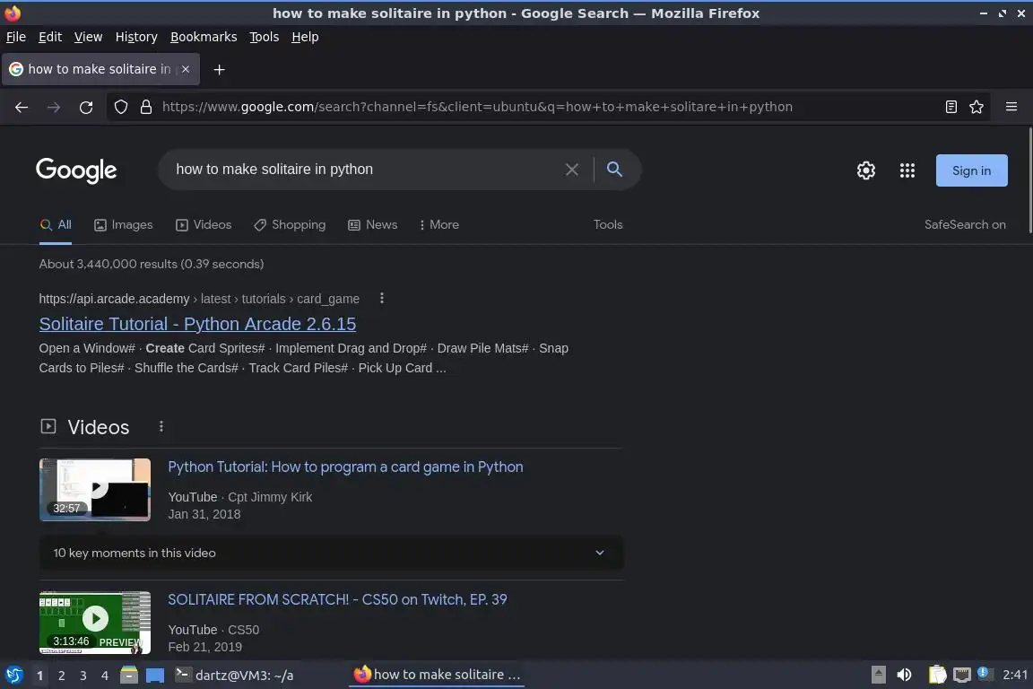Click the site security padlock icon

[x=146, y=107]
